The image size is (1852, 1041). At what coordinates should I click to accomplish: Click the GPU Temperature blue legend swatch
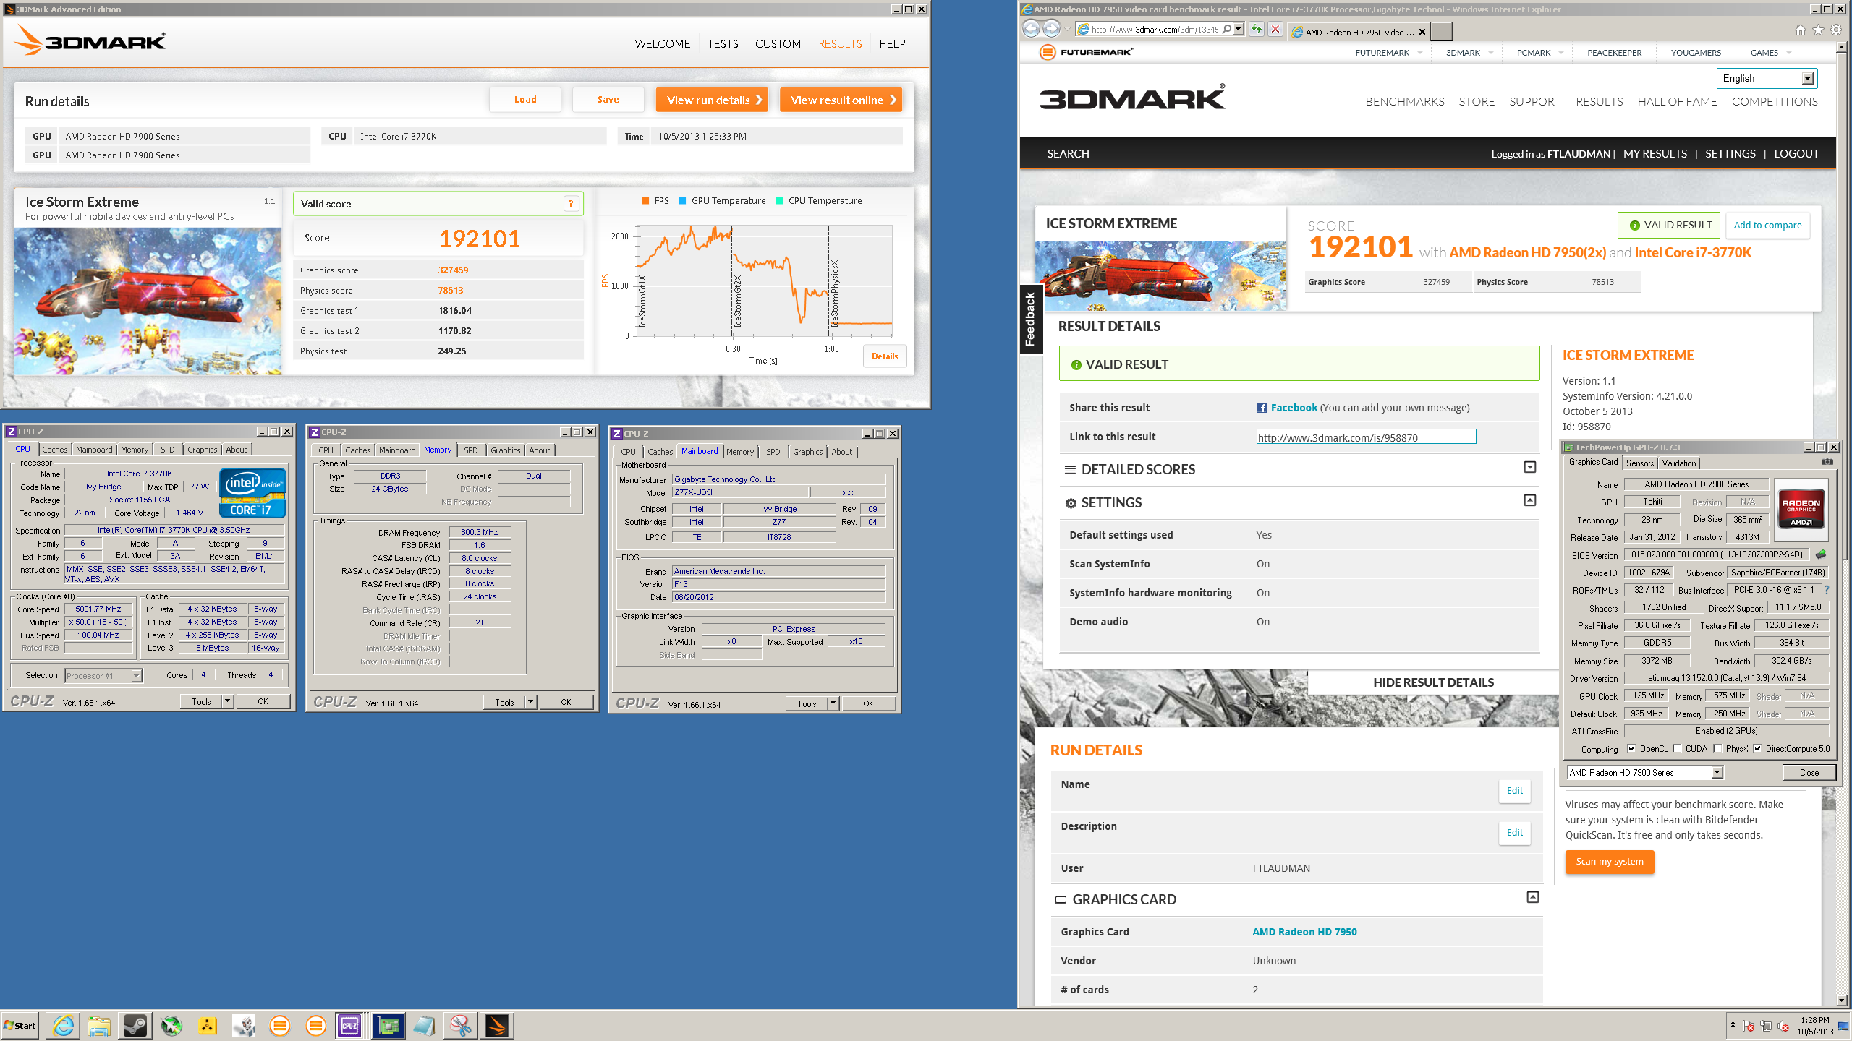[x=681, y=201]
